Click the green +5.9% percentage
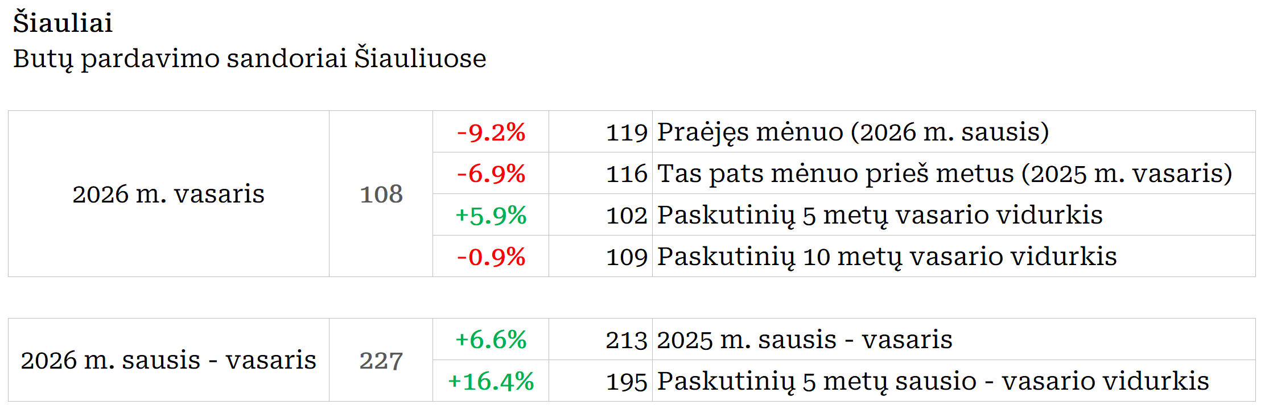 click(x=491, y=216)
